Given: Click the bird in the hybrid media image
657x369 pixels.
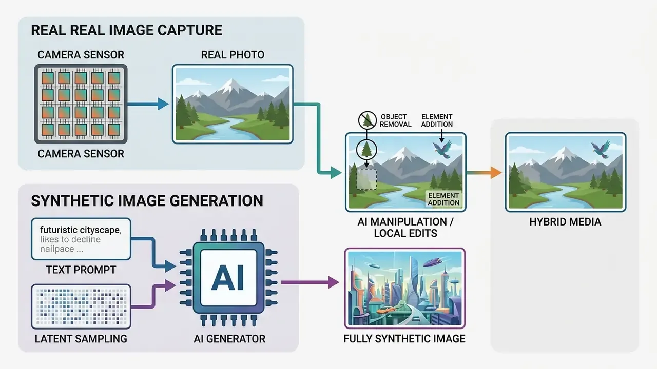Looking at the screenshot, I should [600, 149].
